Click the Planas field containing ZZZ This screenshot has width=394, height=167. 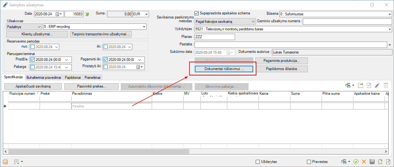pos(214,37)
